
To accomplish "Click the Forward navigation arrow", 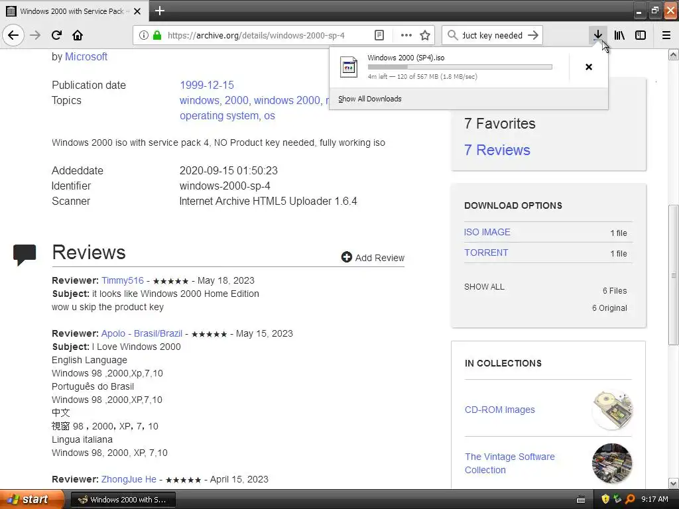I will point(36,35).
